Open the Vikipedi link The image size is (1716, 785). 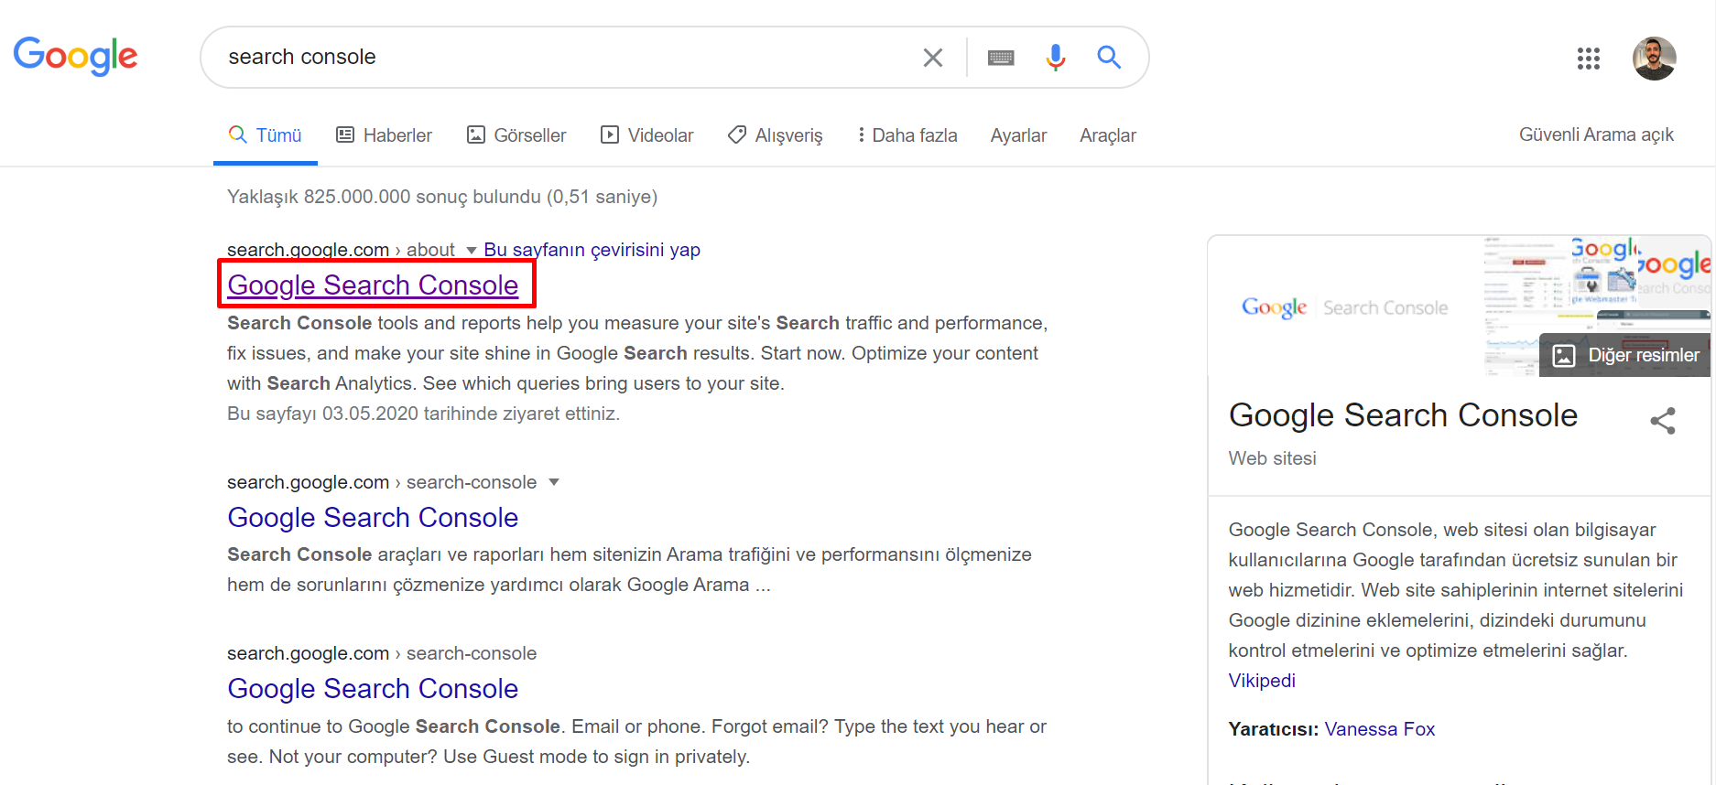1262,681
